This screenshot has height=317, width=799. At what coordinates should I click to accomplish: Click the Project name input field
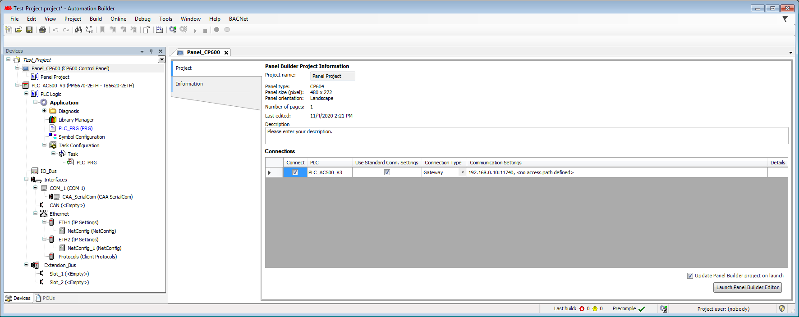(x=332, y=76)
